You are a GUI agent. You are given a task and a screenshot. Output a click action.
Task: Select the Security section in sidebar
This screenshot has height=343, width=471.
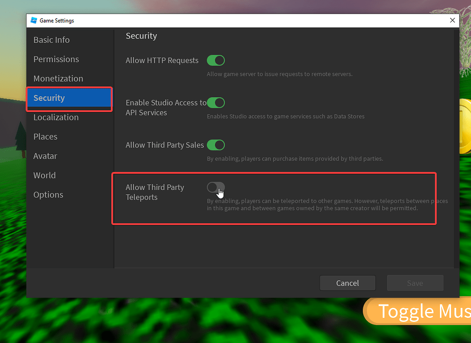click(x=70, y=98)
